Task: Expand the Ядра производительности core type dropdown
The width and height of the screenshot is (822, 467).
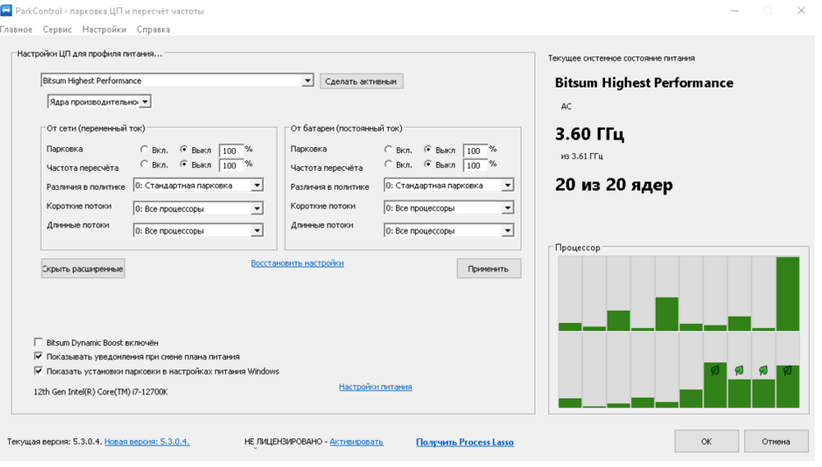Action: pos(145,102)
